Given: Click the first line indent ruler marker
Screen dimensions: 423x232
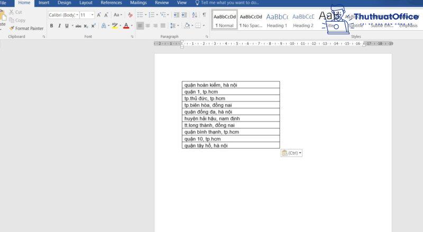Looking at the screenshot, I should click(x=182, y=42).
